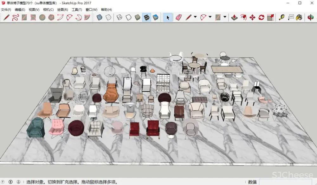Viewport: 317px width, 185px height.
Task: Expand the rectangle shape tool dropdown arrow
Action: click(225, 17)
